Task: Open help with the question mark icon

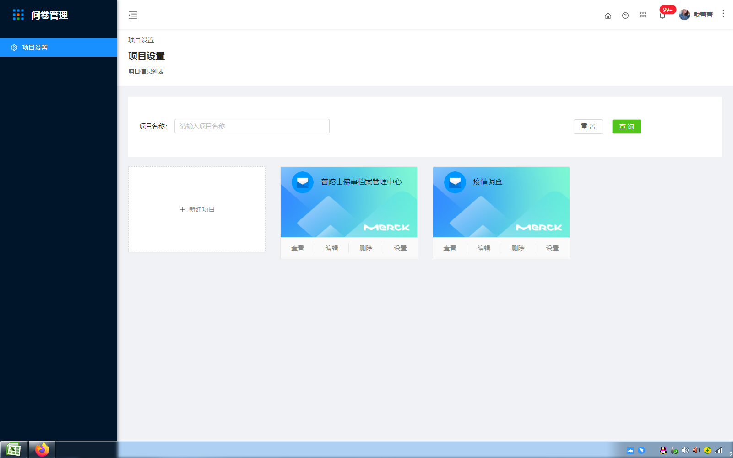Action: pyautogui.click(x=625, y=16)
